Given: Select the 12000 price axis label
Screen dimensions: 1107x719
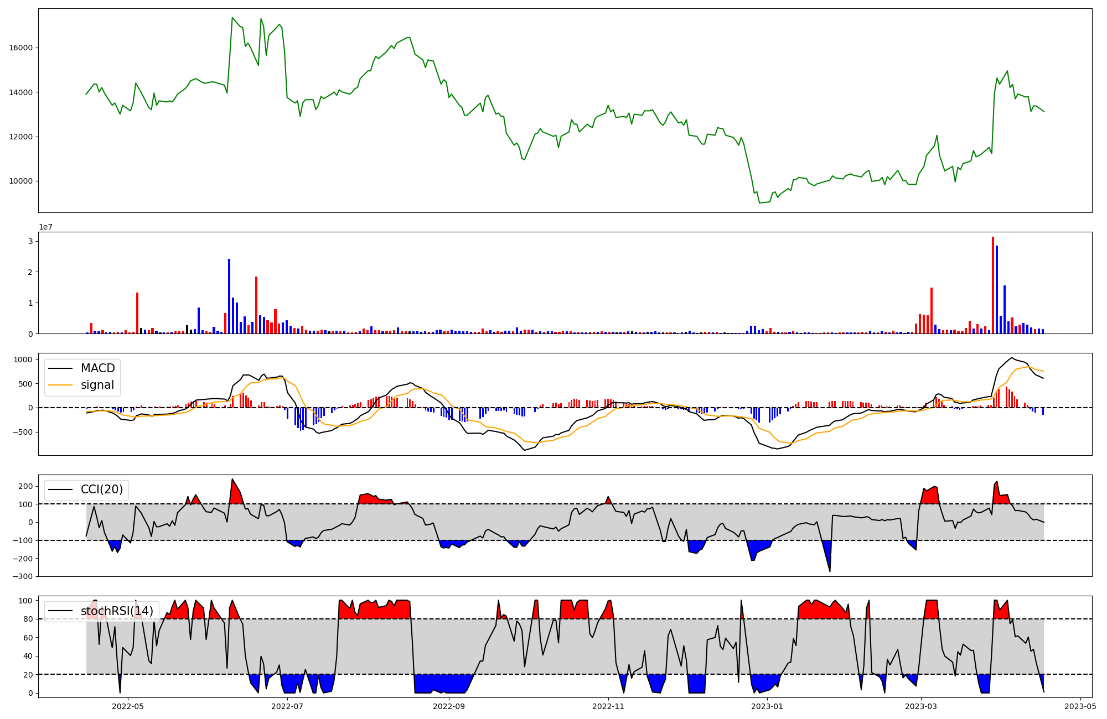Looking at the screenshot, I should [21, 137].
